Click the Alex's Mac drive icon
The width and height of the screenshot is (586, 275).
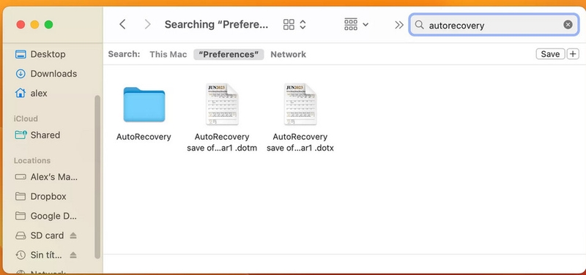point(21,177)
